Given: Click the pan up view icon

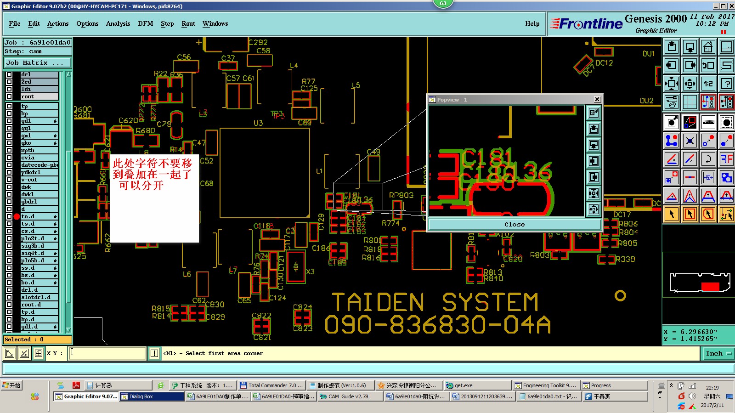Looking at the screenshot, I should pyautogui.click(x=672, y=46).
